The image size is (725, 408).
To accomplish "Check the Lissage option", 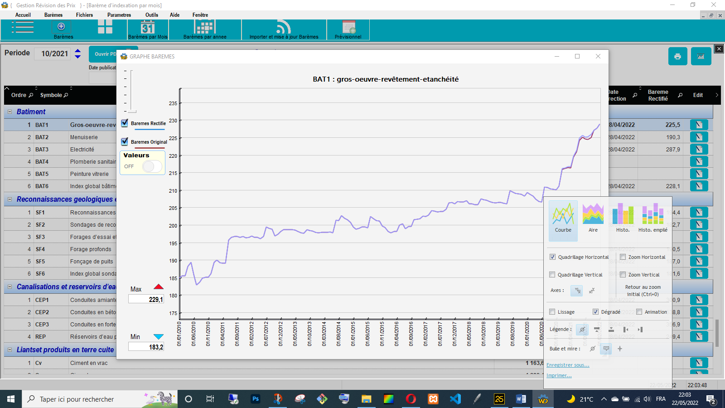I will point(552,312).
